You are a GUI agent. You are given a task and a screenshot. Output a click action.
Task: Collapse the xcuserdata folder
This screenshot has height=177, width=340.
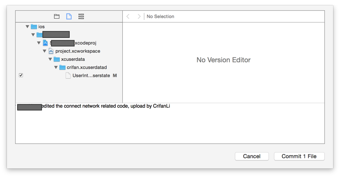click(x=50, y=59)
